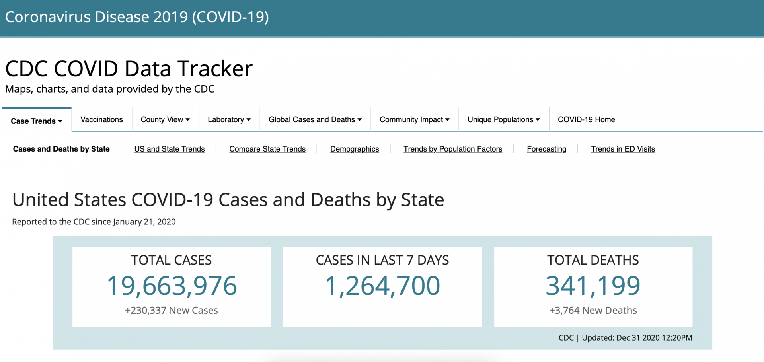The height and width of the screenshot is (362, 764).
Task: Click the TOTAL DEATHS card label
Action: (x=593, y=260)
